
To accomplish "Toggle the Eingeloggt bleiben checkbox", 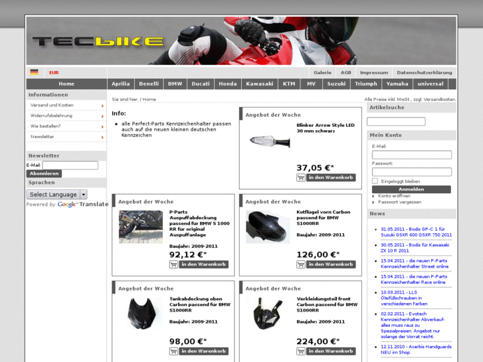I will [375, 181].
